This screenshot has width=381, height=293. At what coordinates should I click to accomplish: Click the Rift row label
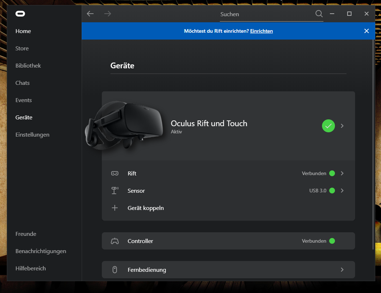point(132,173)
